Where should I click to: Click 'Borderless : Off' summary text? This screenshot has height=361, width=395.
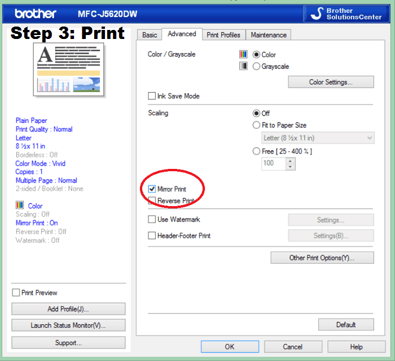pyautogui.click(x=37, y=155)
